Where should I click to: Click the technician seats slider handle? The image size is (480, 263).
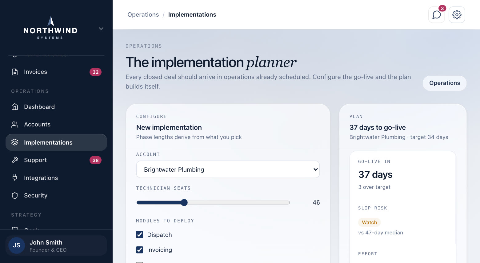click(x=184, y=202)
